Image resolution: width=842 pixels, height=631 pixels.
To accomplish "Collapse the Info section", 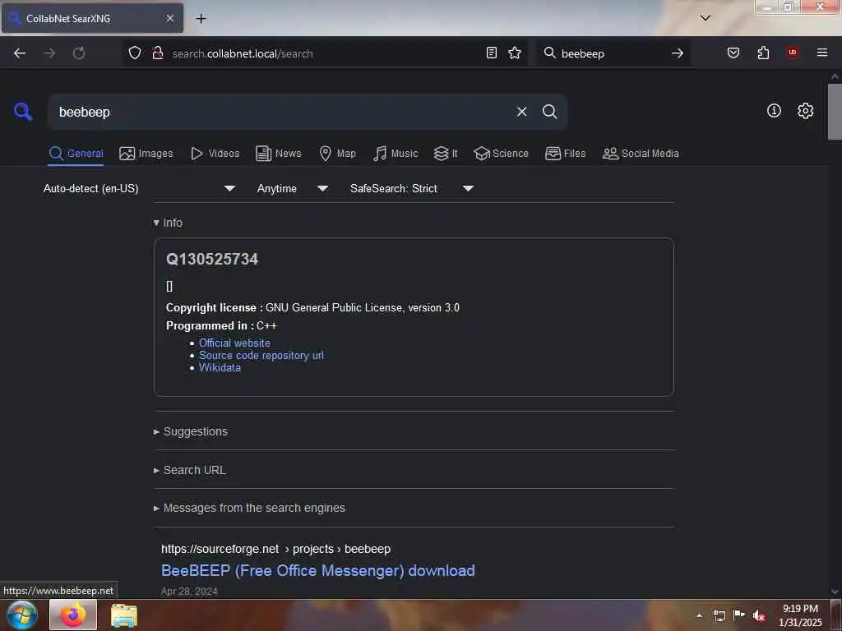I will coord(168,223).
